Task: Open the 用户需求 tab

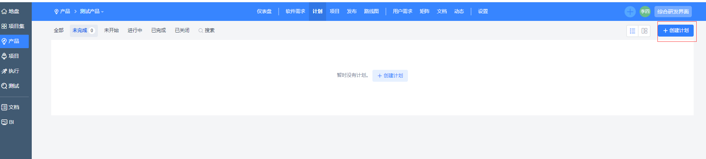Action: tap(402, 12)
